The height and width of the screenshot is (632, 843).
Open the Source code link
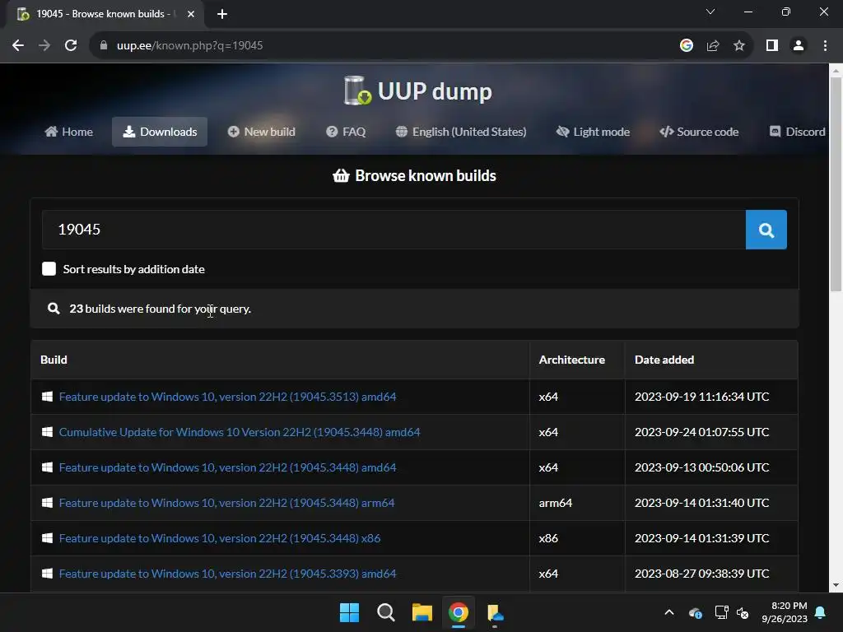(699, 132)
